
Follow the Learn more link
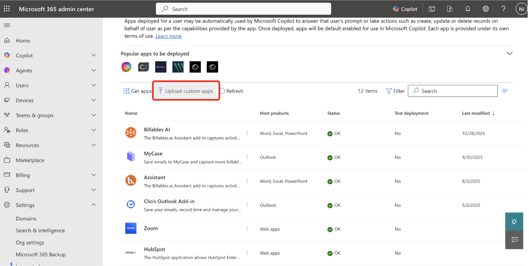point(168,36)
